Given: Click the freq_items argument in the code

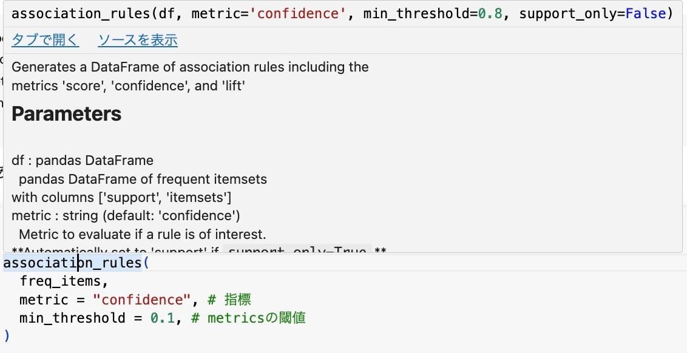Looking at the screenshot, I should pyautogui.click(x=63, y=281).
